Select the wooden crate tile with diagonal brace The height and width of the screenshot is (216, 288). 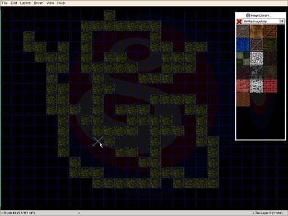pyautogui.click(x=270, y=31)
